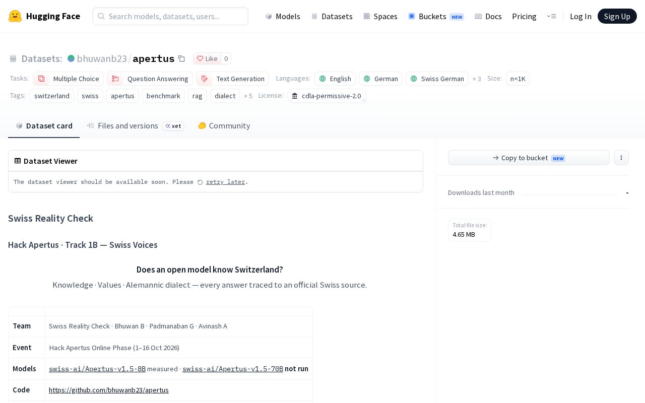The width and height of the screenshot is (645, 403).
Task: Click the dialect tag
Action: pyautogui.click(x=225, y=96)
